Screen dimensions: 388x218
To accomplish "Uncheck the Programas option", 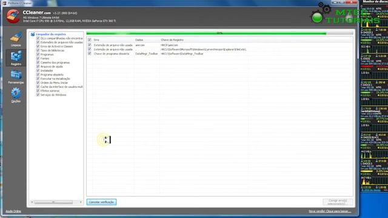I will pyautogui.click(x=38, y=54).
